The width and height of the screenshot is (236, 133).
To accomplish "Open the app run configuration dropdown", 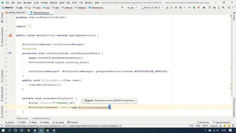I will [132, 7].
